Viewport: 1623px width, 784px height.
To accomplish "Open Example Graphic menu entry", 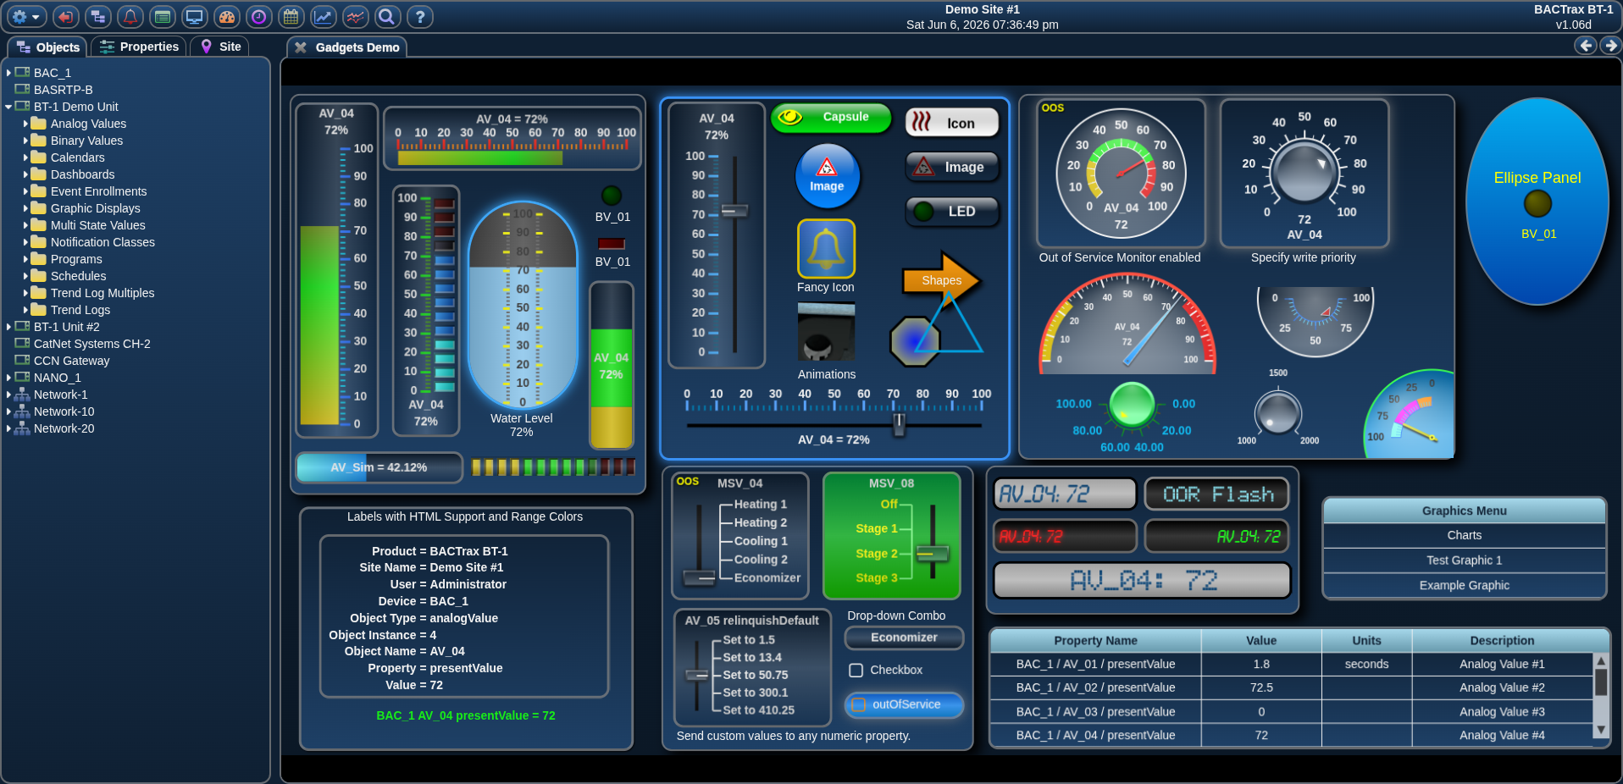I will click(1464, 585).
